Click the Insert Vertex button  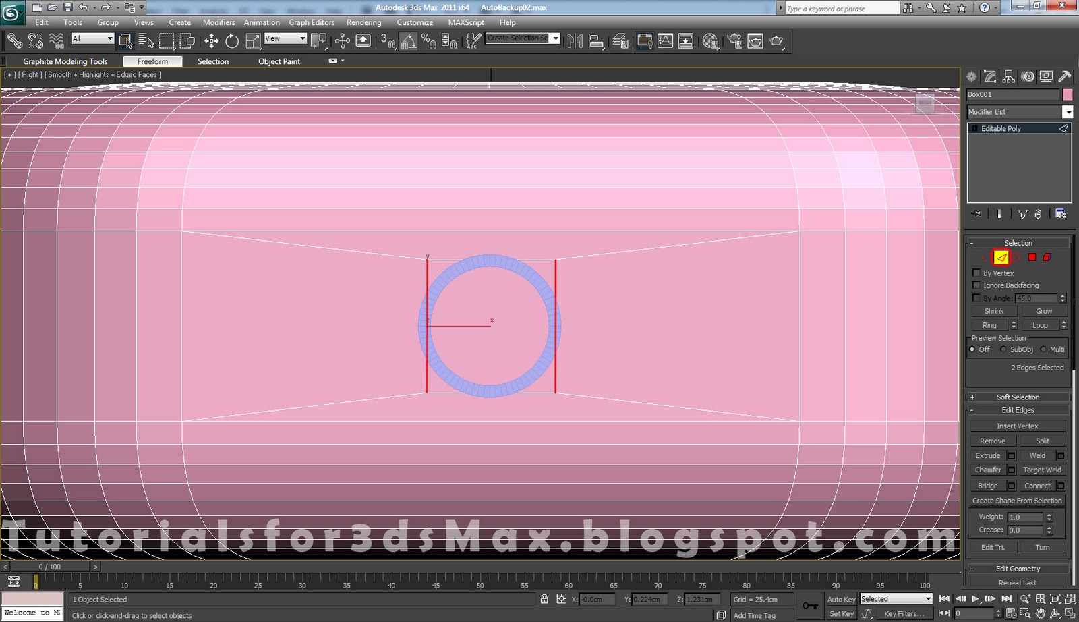[1017, 426]
